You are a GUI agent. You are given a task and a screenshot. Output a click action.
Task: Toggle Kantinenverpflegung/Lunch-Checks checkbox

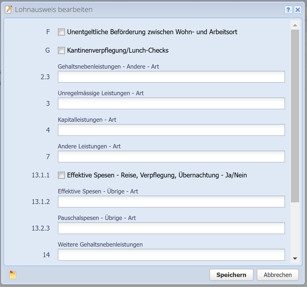pos(61,51)
